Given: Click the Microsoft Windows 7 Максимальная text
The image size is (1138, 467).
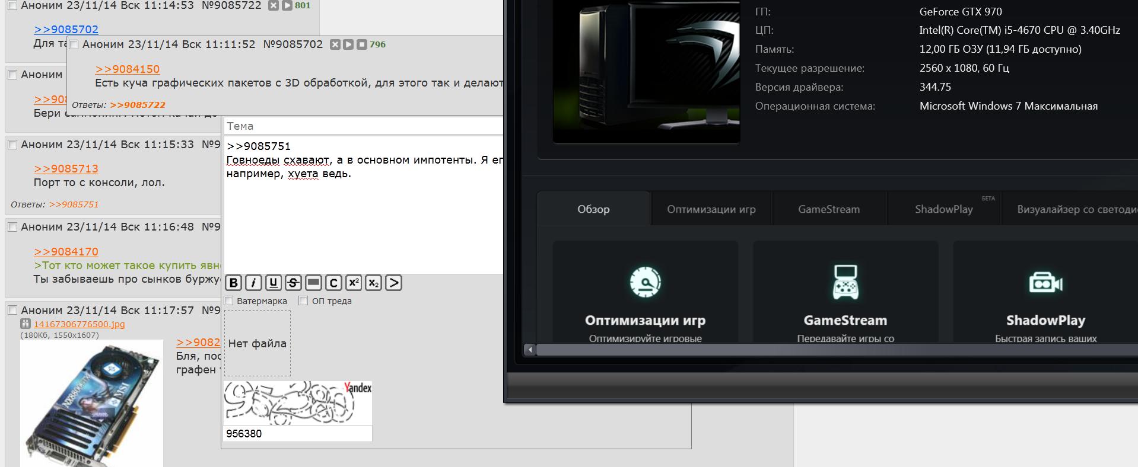Looking at the screenshot, I should 1009,106.
